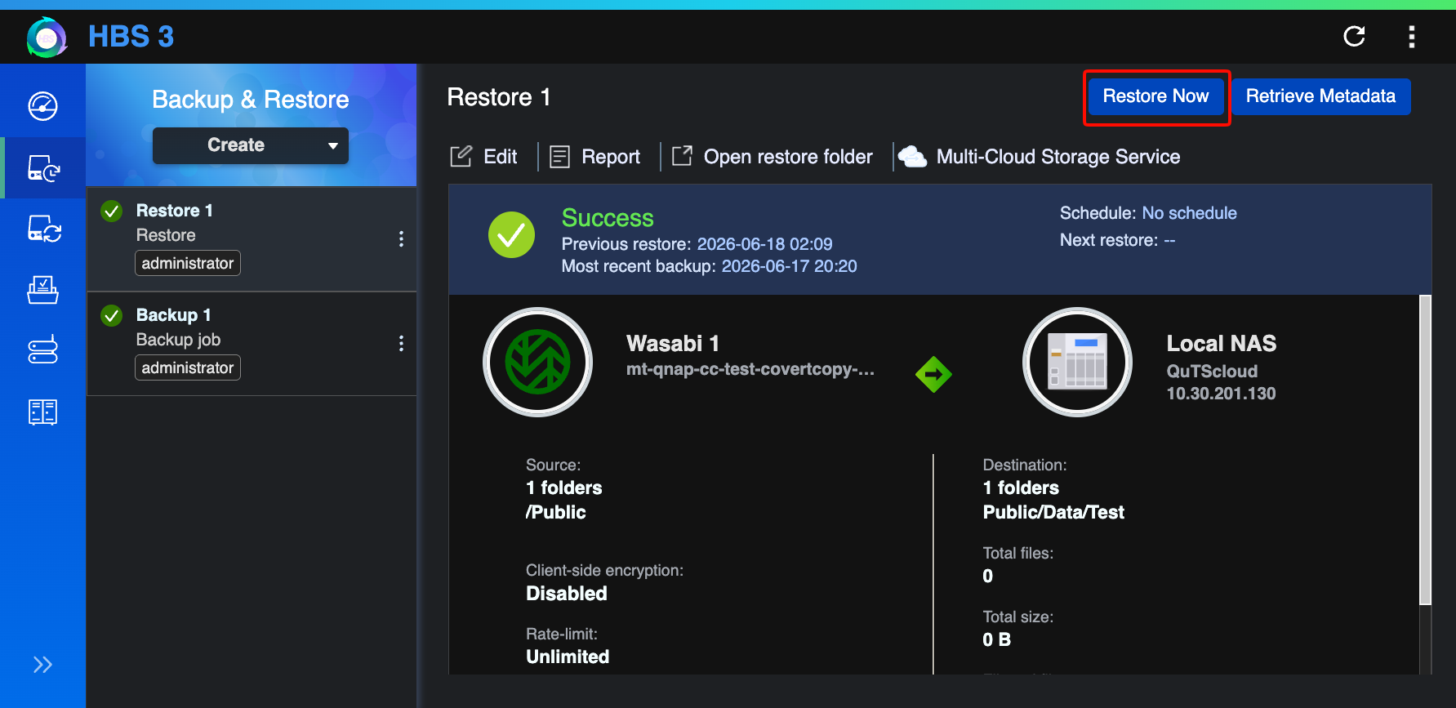Click the QuTScloud label
The image size is (1456, 708).
(1212, 372)
